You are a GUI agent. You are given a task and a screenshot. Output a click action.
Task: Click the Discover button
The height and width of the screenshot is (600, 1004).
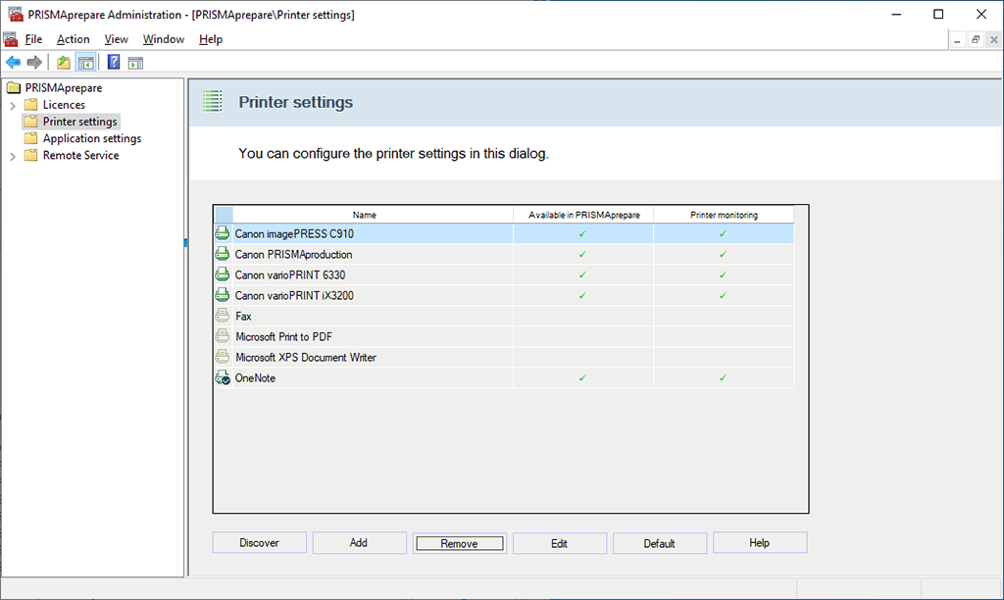pyautogui.click(x=260, y=543)
